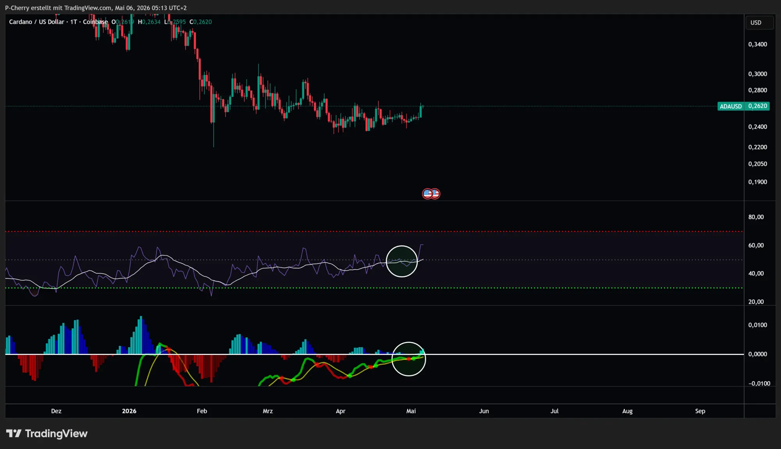
Task: Click the Sep label on time axis
Action: [x=700, y=411]
